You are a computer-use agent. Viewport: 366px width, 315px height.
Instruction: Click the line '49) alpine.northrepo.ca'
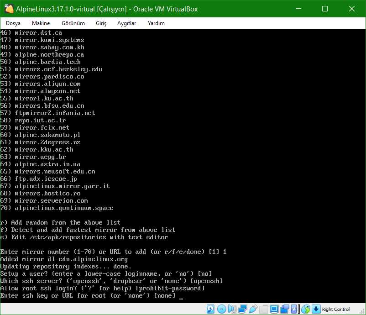click(42, 54)
